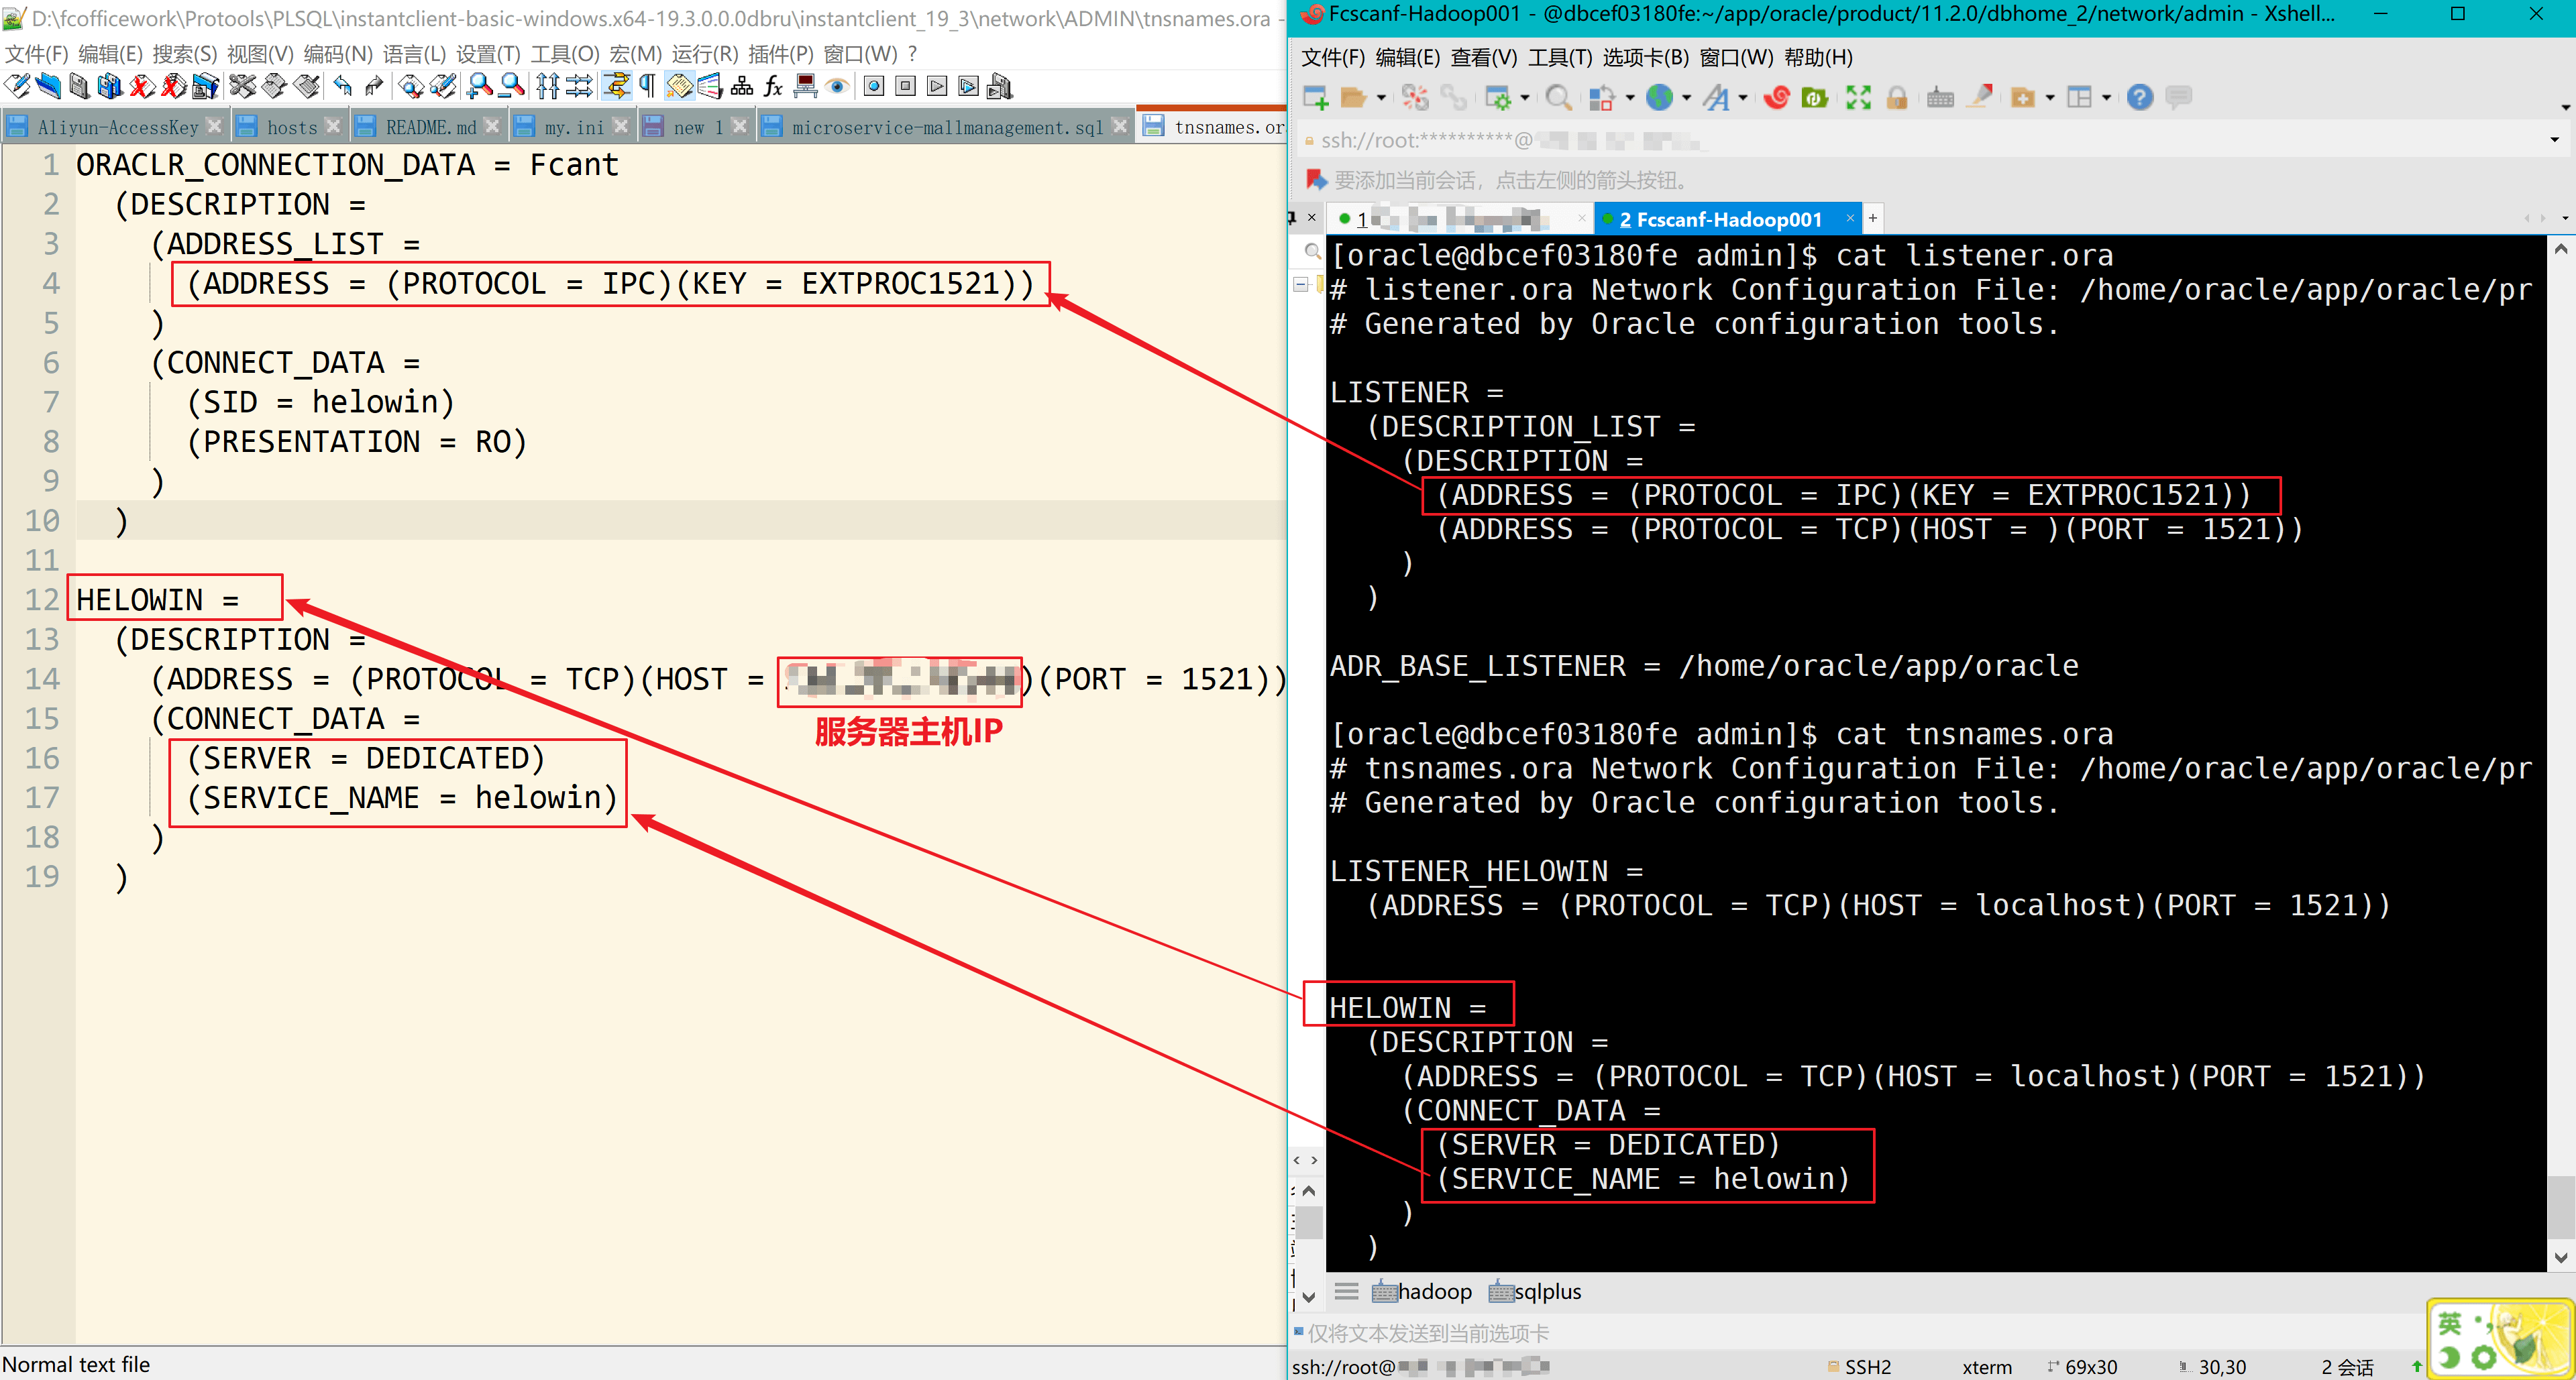Toggle show all characters pilcrow button

(648, 87)
